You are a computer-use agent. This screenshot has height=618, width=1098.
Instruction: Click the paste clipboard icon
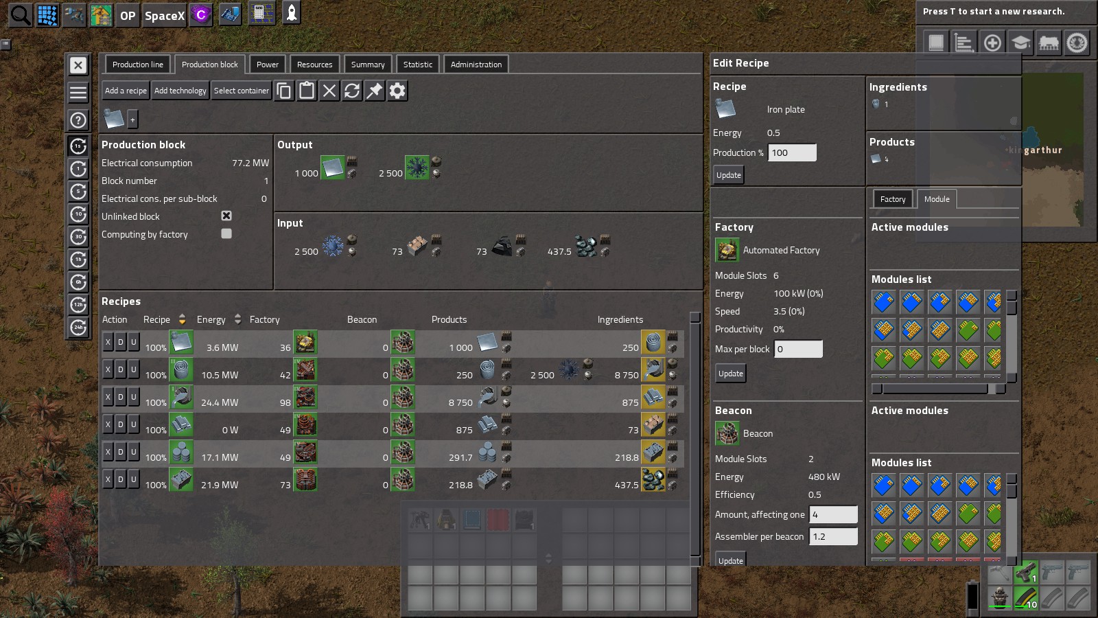tap(307, 91)
